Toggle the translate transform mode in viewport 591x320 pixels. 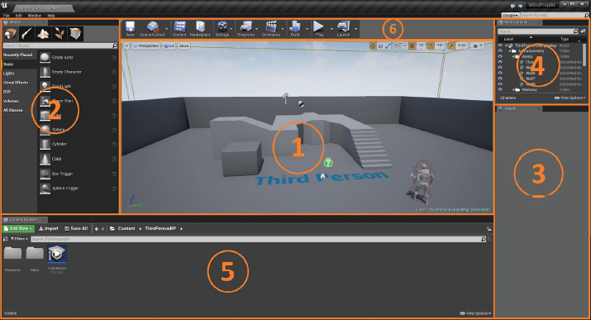373,46
